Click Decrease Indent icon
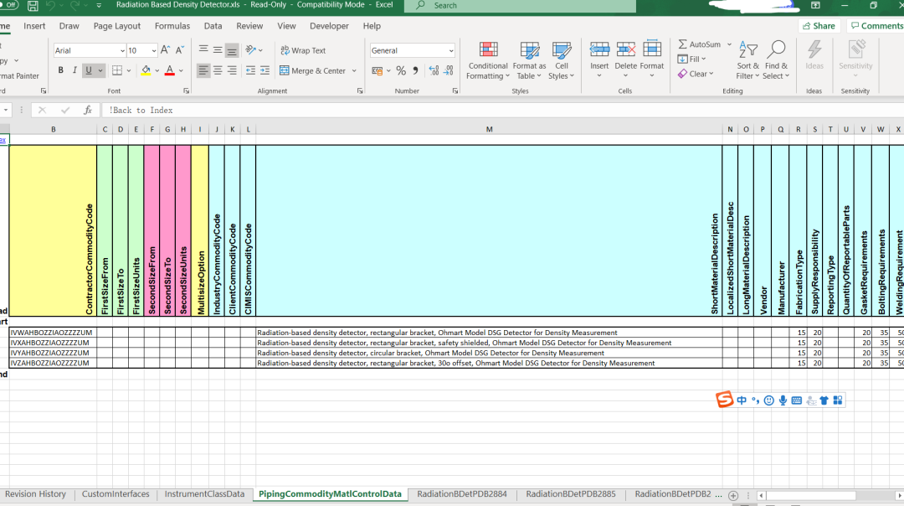The image size is (904, 506). pos(251,70)
